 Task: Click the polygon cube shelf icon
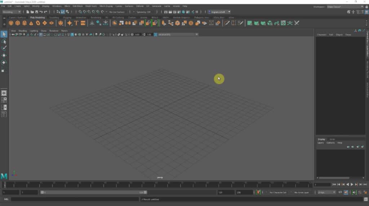click(x=18, y=23)
